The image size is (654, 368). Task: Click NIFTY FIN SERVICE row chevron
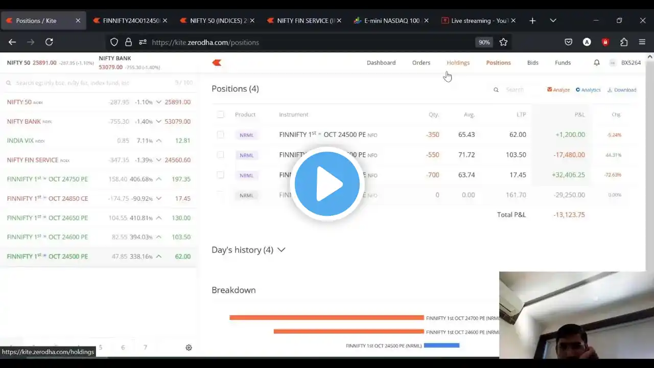(159, 160)
